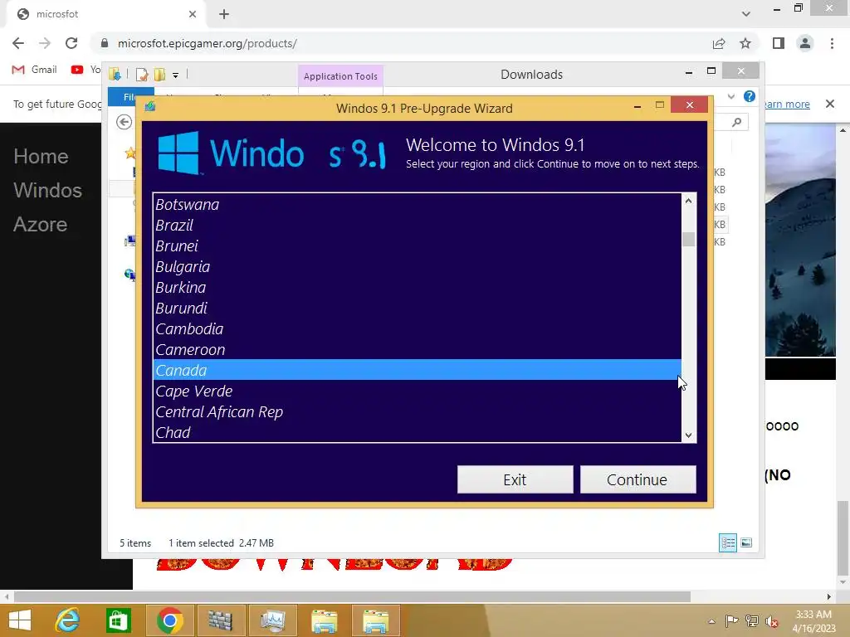Open Gmail bookmark
This screenshot has width=850, height=637.
point(35,70)
